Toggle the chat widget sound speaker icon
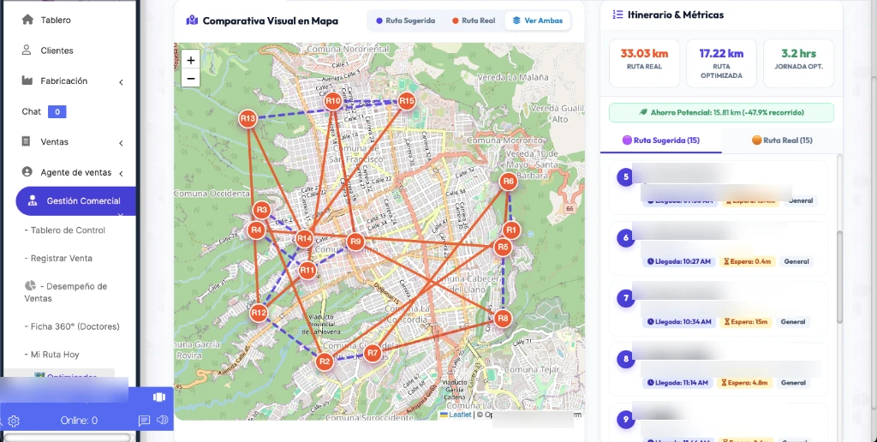This screenshot has width=877, height=442. (x=162, y=420)
